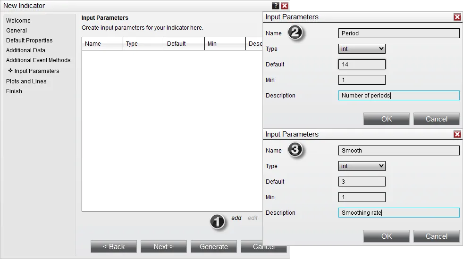
Task: Cancel the Smooth parameter dialog
Action: [x=437, y=236]
